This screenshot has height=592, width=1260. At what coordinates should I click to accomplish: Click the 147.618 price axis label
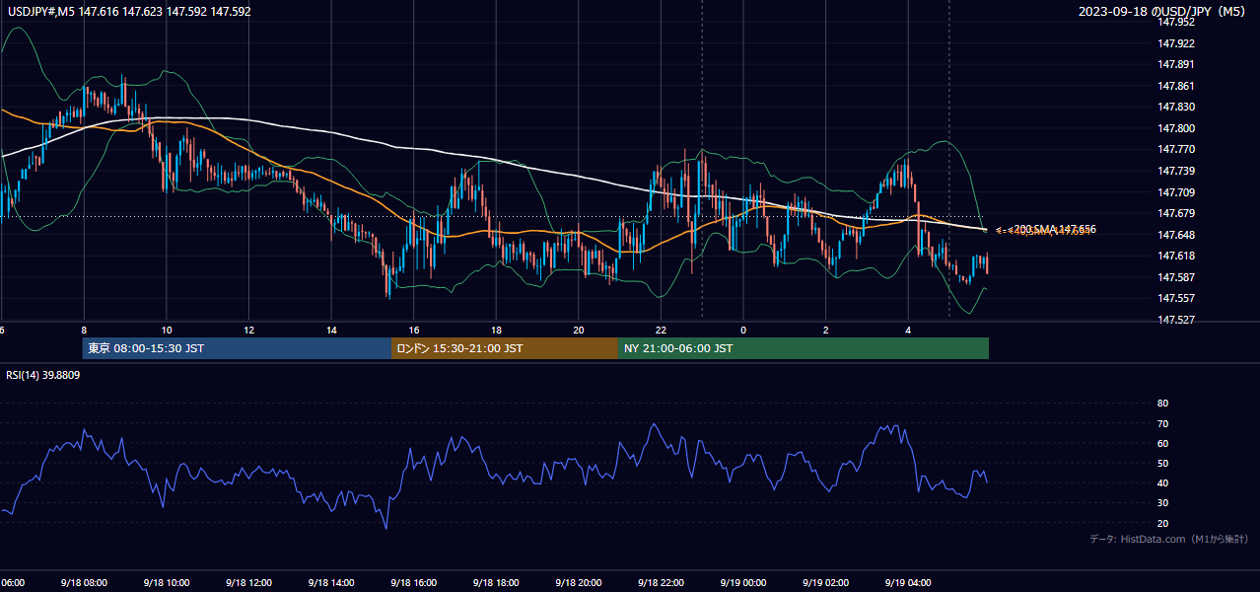(1177, 256)
